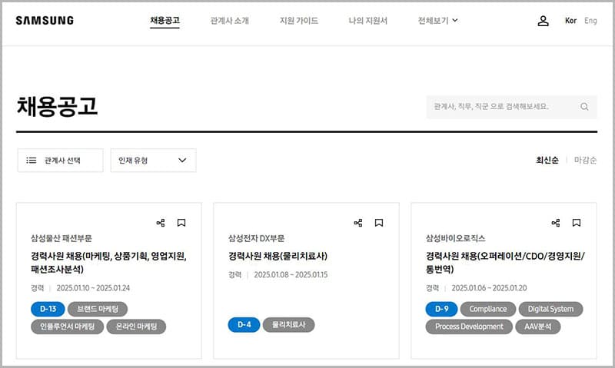Share the 삼성바이오로직스 job posting

coord(556,223)
